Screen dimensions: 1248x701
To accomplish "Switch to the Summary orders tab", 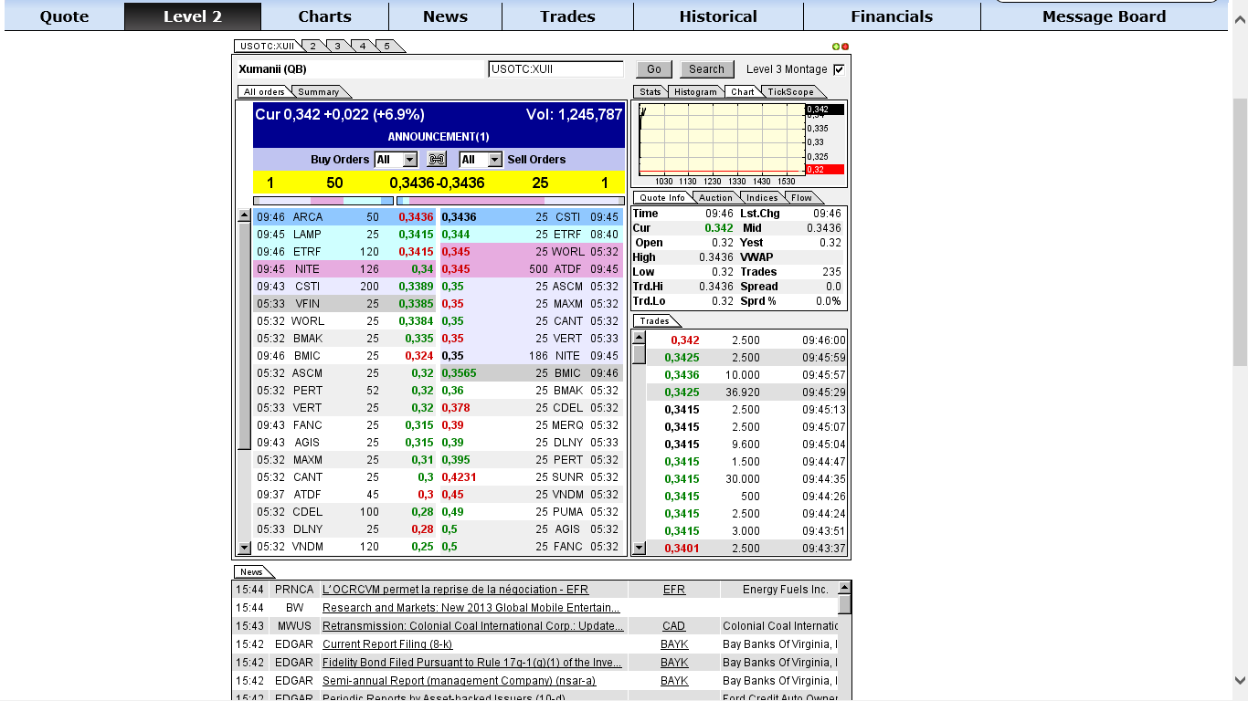I will click(319, 92).
